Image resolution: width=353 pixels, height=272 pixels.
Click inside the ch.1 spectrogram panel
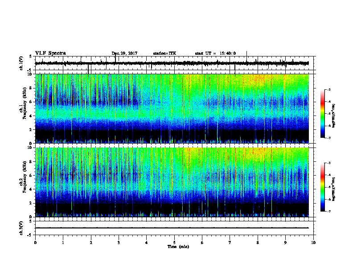[x=172, y=108]
